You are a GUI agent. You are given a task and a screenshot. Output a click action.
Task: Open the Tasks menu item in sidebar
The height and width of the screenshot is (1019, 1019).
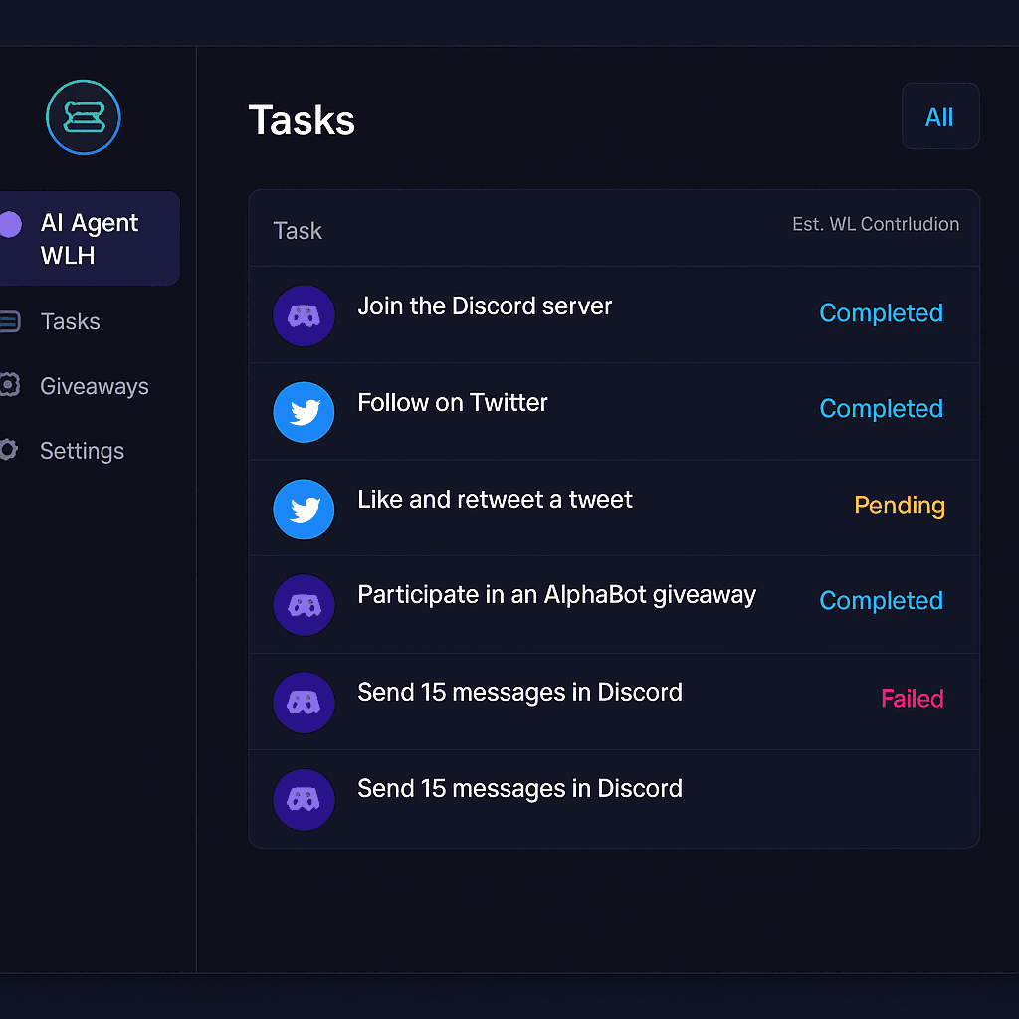(71, 321)
